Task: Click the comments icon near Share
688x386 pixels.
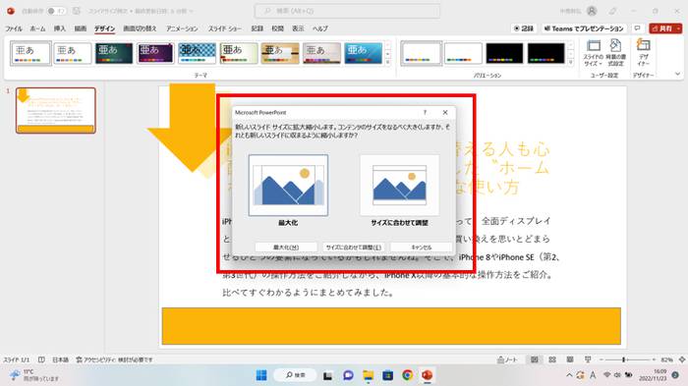Action: [637, 28]
